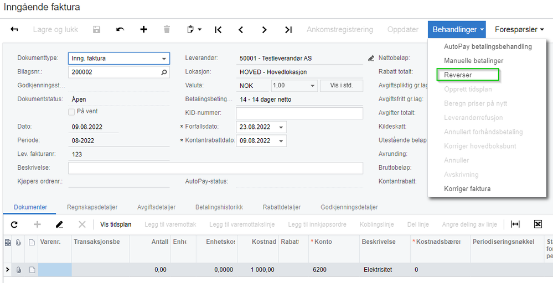Click the NOK currency value

pos(246,86)
